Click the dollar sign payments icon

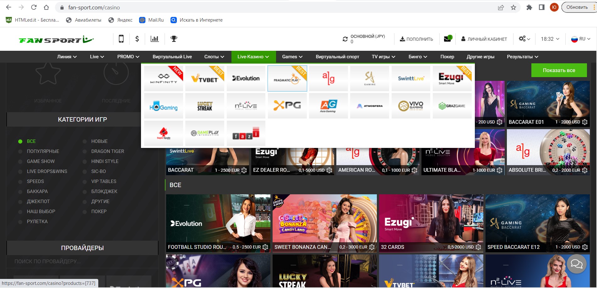(x=137, y=39)
